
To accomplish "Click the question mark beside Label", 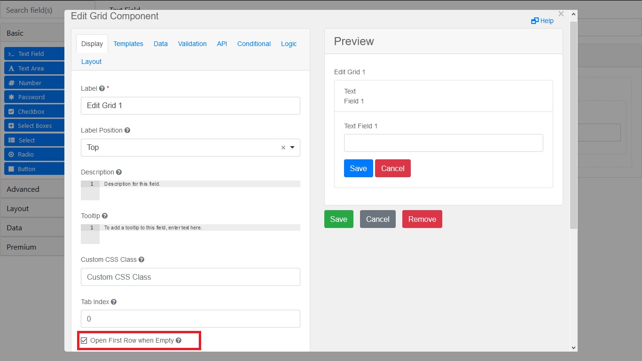I will pos(102,88).
